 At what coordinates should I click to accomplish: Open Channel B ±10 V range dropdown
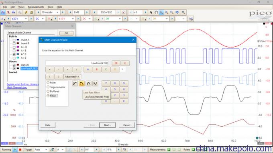pos(73,19)
